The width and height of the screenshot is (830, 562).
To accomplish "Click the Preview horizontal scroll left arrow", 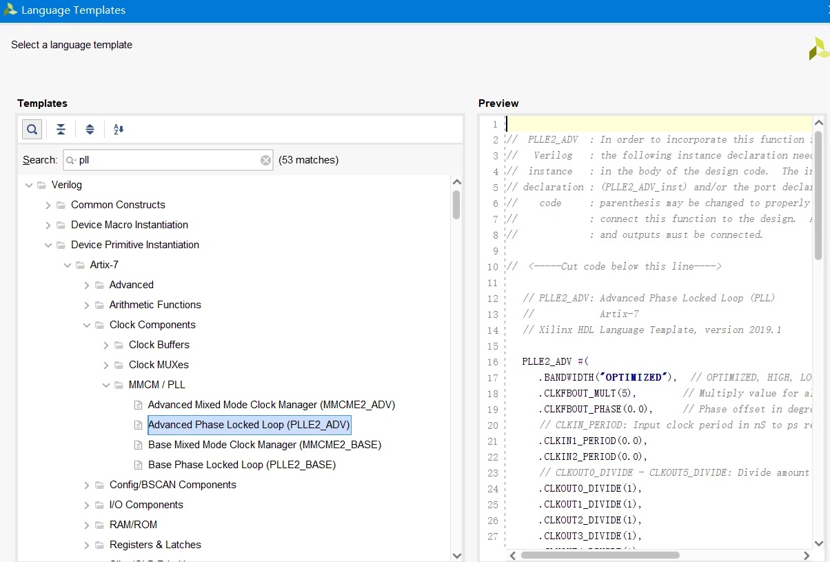I will click(x=512, y=555).
